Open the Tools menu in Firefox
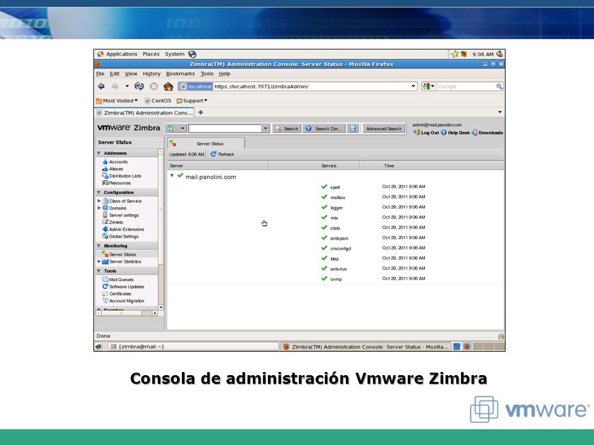 207,74
